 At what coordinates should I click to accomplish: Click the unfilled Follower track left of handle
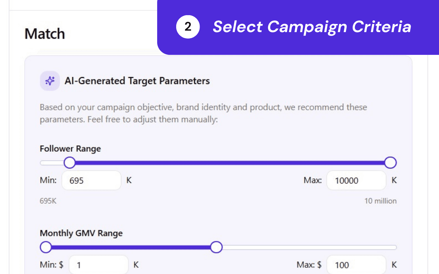52,163
